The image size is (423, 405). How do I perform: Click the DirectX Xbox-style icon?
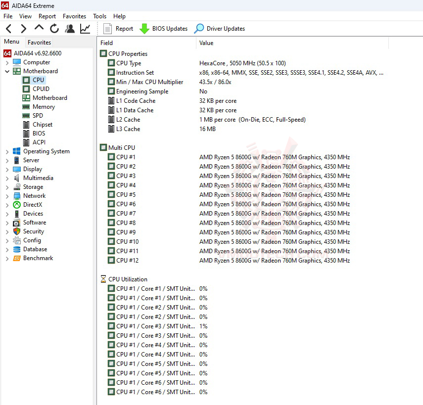(x=17, y=205)
